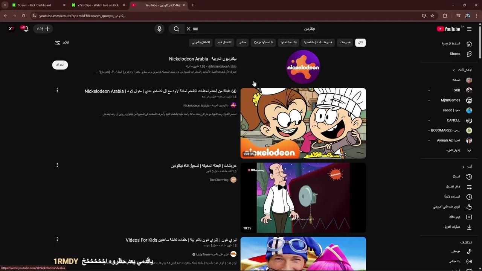Viewport: 482px width, 271px height.
Task: Open Liked videos thumbs-up icon
Action: pos(469,207)
